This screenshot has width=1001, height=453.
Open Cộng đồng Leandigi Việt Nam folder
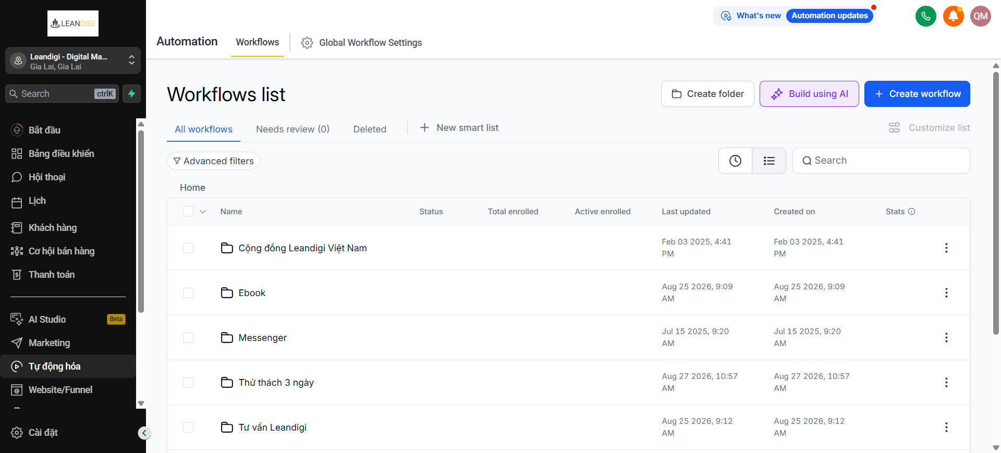coord(302,248)
